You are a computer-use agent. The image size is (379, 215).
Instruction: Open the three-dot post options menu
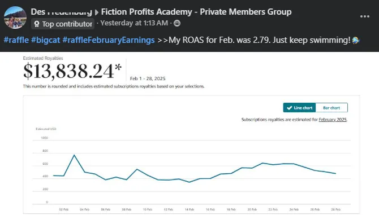coord(364,16)
